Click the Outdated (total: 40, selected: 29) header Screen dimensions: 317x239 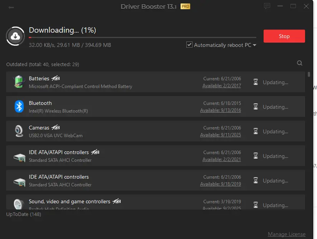43,64
